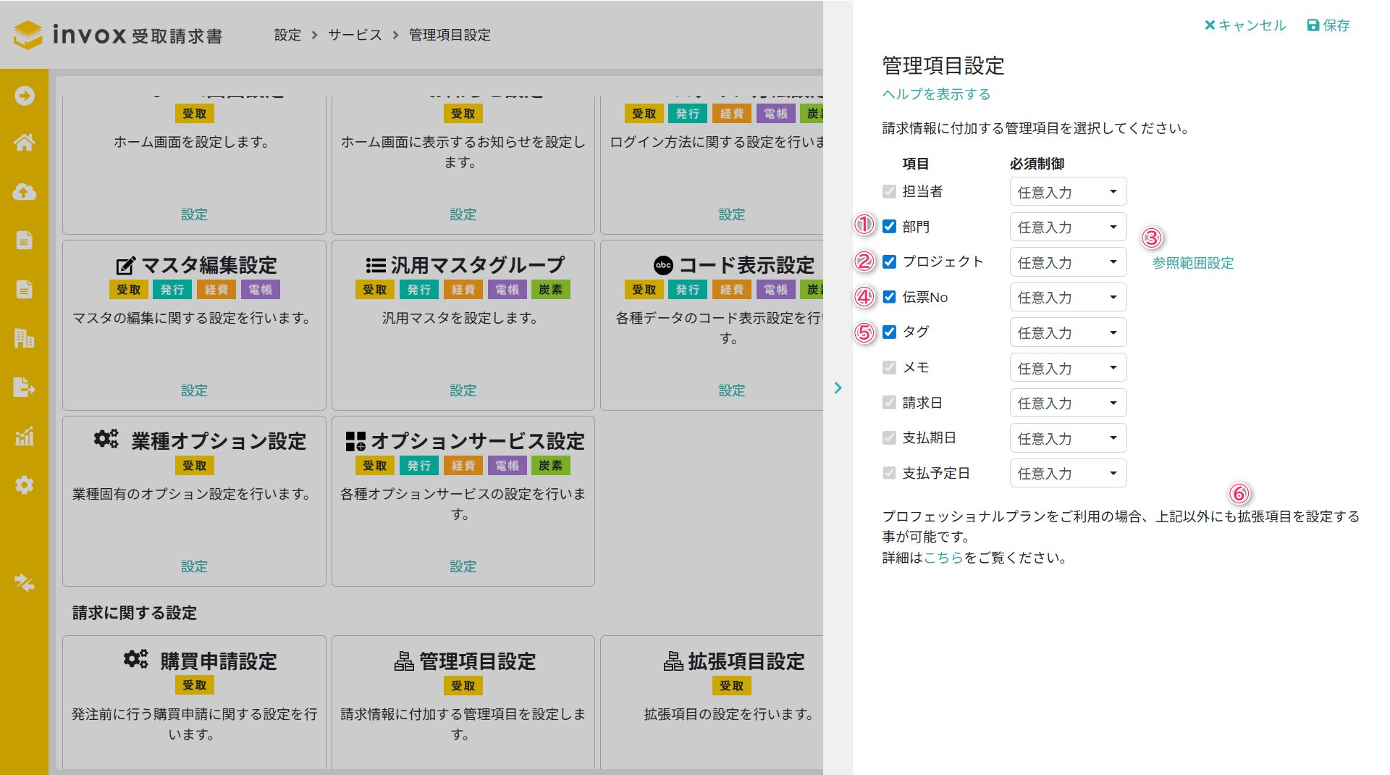The height and width of the screenshot is (775, 1390).
Task: Click 設定 under お知らせ card
Action: pyautogui.click(x=463, y=214)
